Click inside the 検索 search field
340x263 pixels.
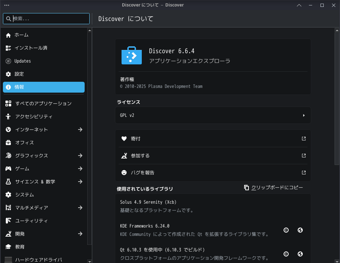click(46, 18)
